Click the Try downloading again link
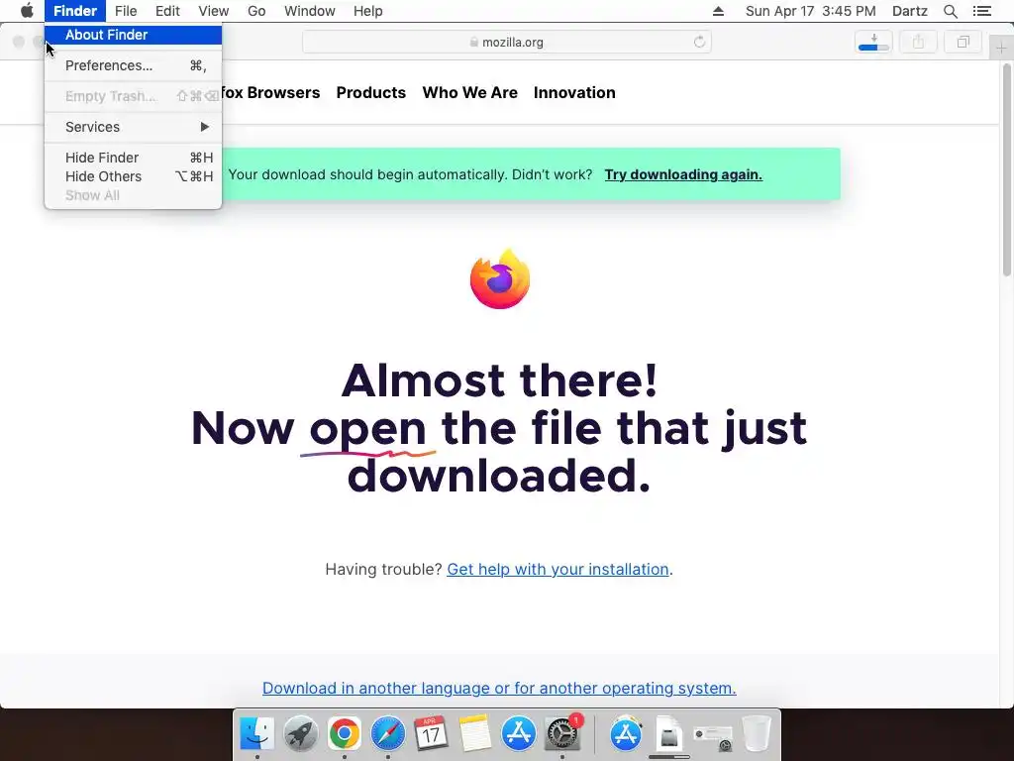 coord(683,174)
